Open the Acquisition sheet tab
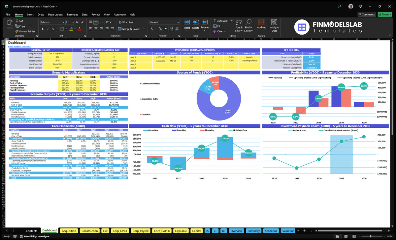The width and height of the screenshot is (396, 240). pyautogui.click(x=69, y=231)
